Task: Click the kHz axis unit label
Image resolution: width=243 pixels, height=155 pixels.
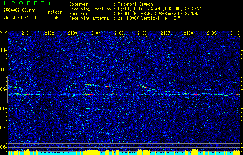Action: tap(3, 32)
